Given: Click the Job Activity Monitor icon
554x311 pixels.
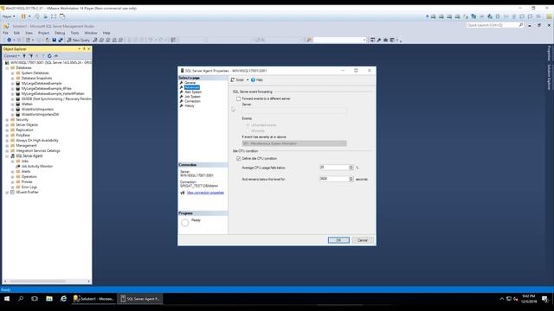Looking at the screenshot, I should [18, 166].
